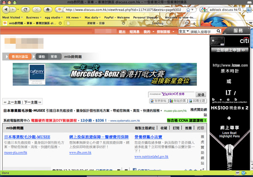Open the Welcome to now-tv bookmark
This screenshot has width=253, height=177.
click(180, 17)
